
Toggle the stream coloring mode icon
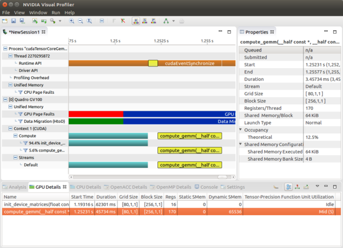click(x=144, y=21)
